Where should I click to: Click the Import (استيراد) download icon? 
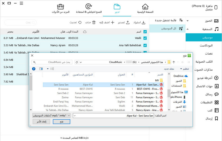coord(143,22)
